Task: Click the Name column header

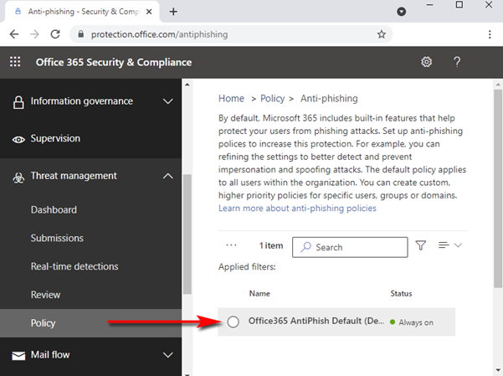Action: (x=259, y=293)
